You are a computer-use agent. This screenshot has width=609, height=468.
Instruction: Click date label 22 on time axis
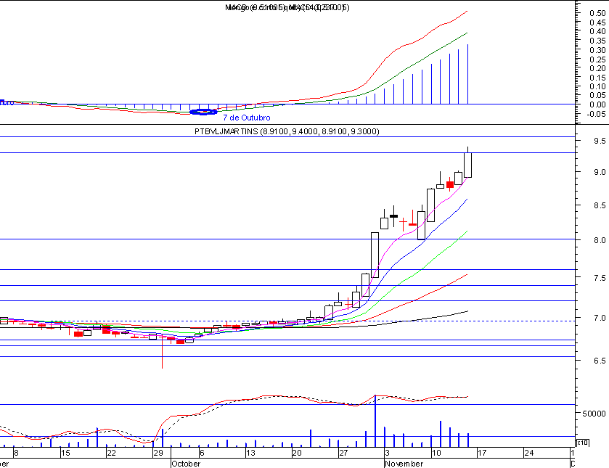coord(112,453)
